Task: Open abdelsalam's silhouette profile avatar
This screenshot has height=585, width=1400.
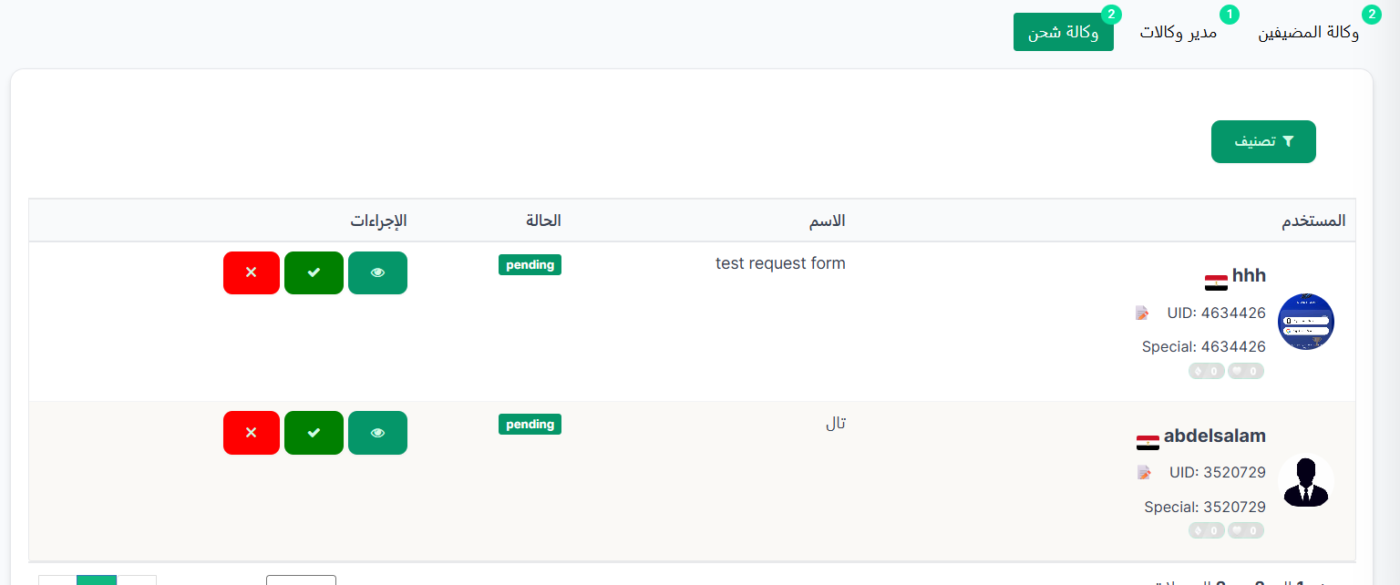Action: coord(1306,481)
